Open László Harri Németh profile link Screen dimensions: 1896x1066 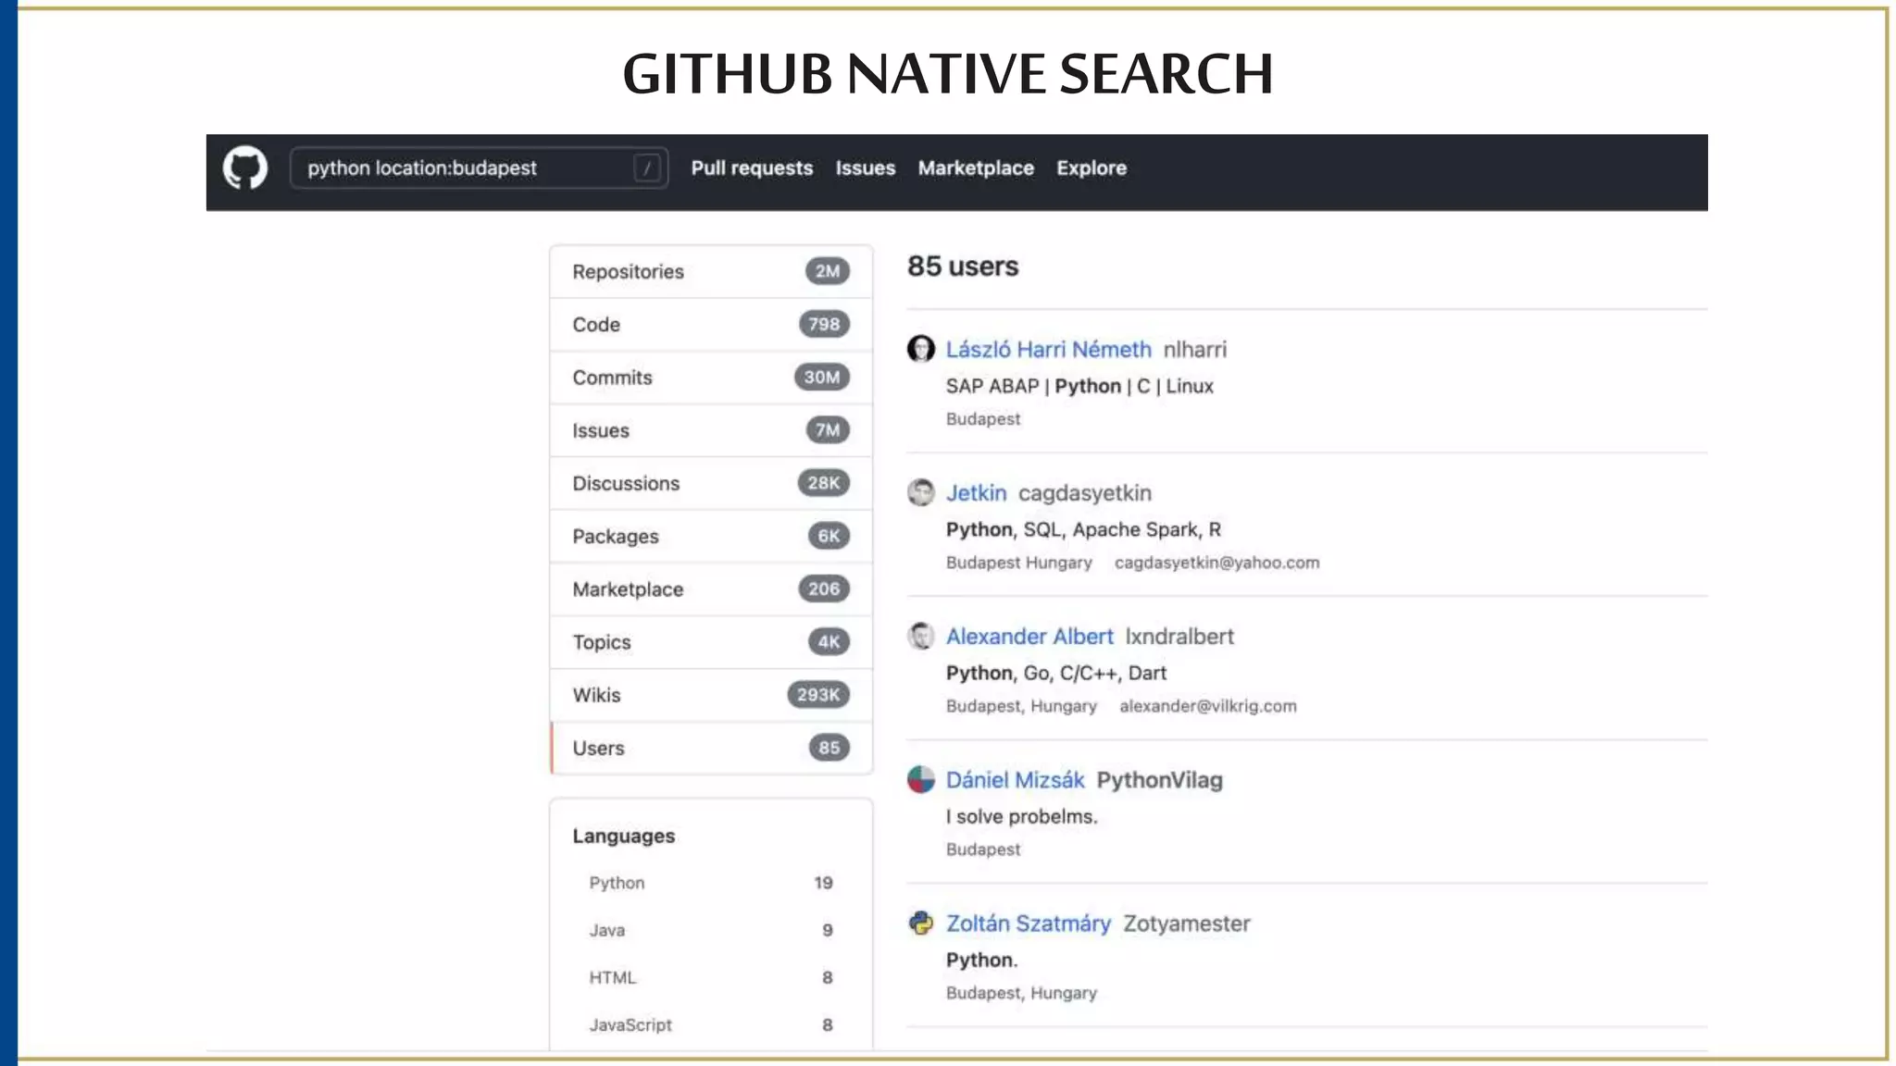(x=1048, y=350)
